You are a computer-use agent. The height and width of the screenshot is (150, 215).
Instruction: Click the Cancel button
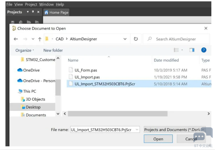tap(191, 139)
